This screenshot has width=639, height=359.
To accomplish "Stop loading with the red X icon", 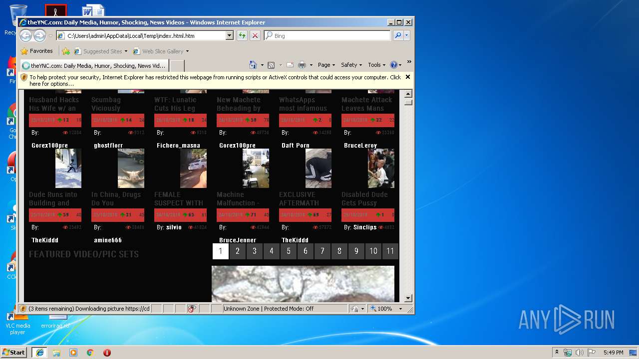I will 255,35.
